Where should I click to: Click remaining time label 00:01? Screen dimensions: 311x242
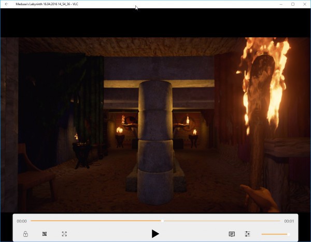(x=289, y=221)
